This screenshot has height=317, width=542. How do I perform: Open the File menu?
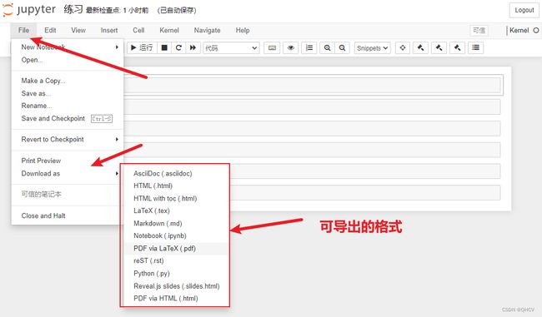pos(23,30)
